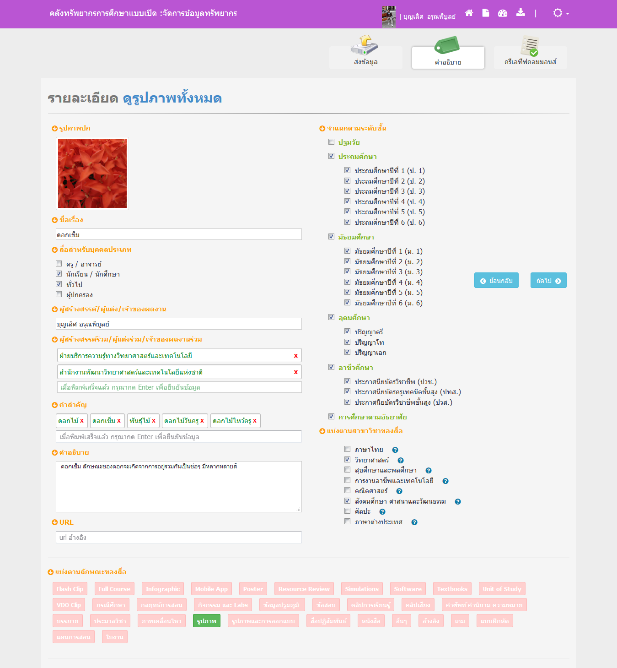
Task: Click the document file icon in header
Action: [486, 13]
